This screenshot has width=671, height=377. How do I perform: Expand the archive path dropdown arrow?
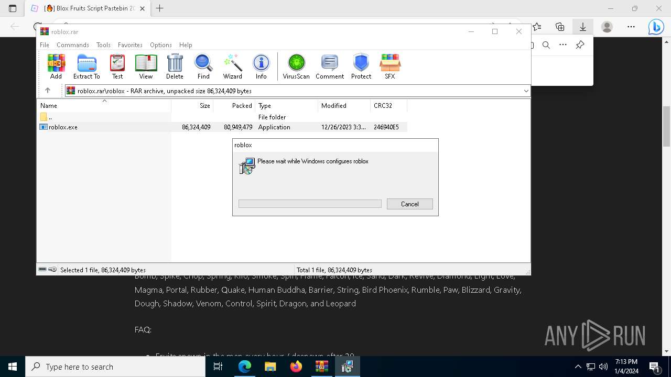coord(526,91)
